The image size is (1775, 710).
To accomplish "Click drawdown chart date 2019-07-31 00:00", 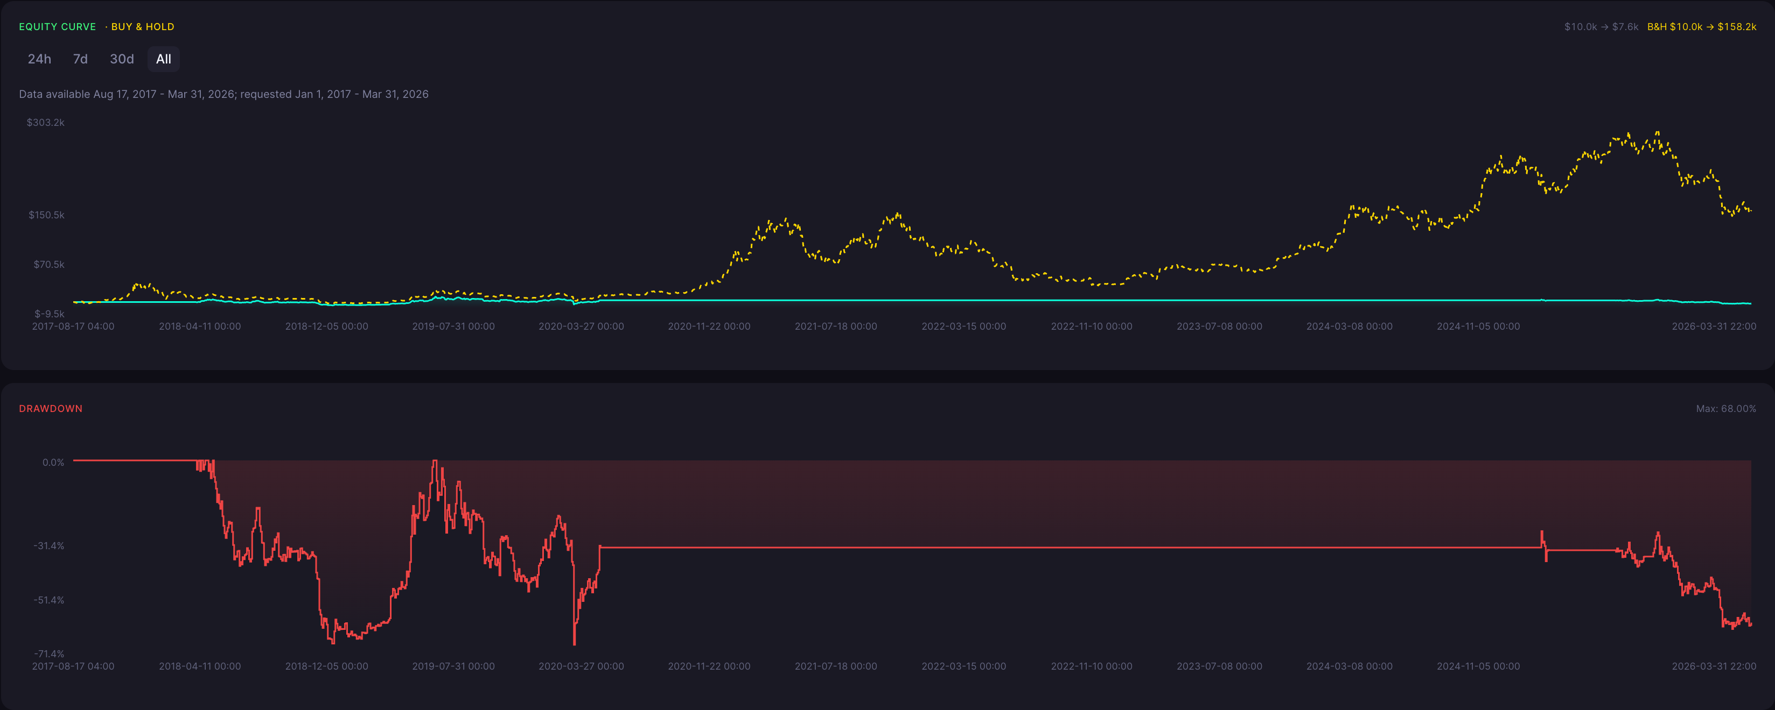I will (453, 666).
